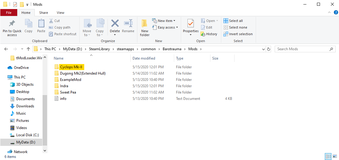This screenshot has height=160, width=339.
Task: Click the Search Mods input field
Action: (302, 49)
